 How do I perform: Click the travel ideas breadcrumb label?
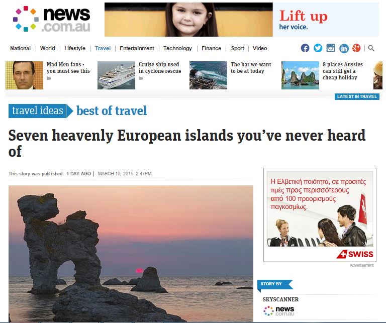[x=37, y=111]
